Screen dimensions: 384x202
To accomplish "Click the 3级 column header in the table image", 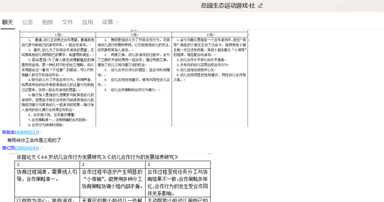I will point(210,34).
